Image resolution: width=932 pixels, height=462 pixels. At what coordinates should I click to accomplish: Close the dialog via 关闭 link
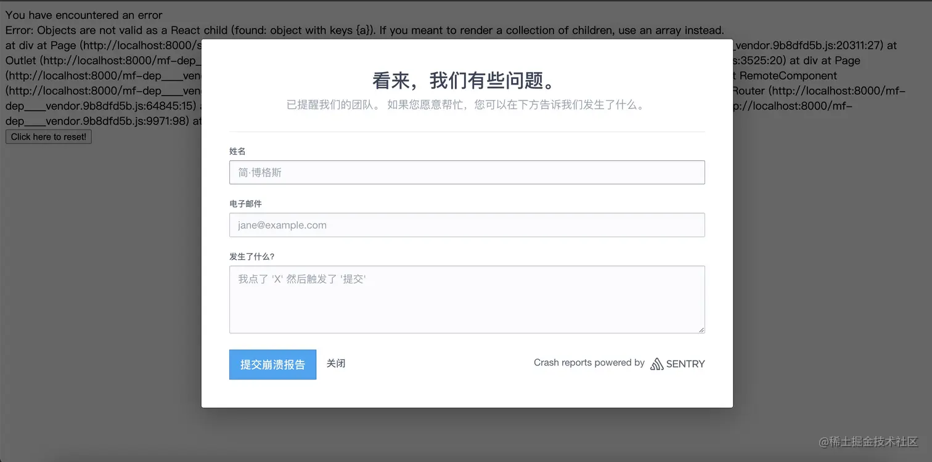point(336,364)
